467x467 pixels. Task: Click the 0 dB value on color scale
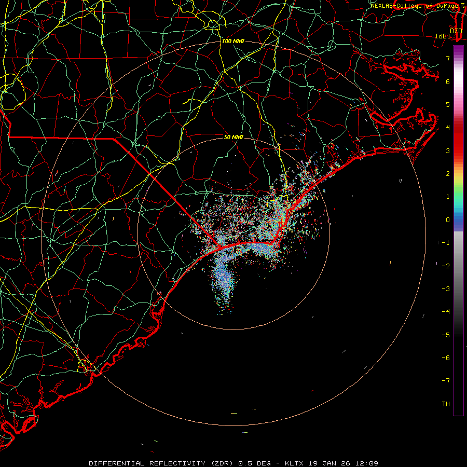(x=448, y=220)
